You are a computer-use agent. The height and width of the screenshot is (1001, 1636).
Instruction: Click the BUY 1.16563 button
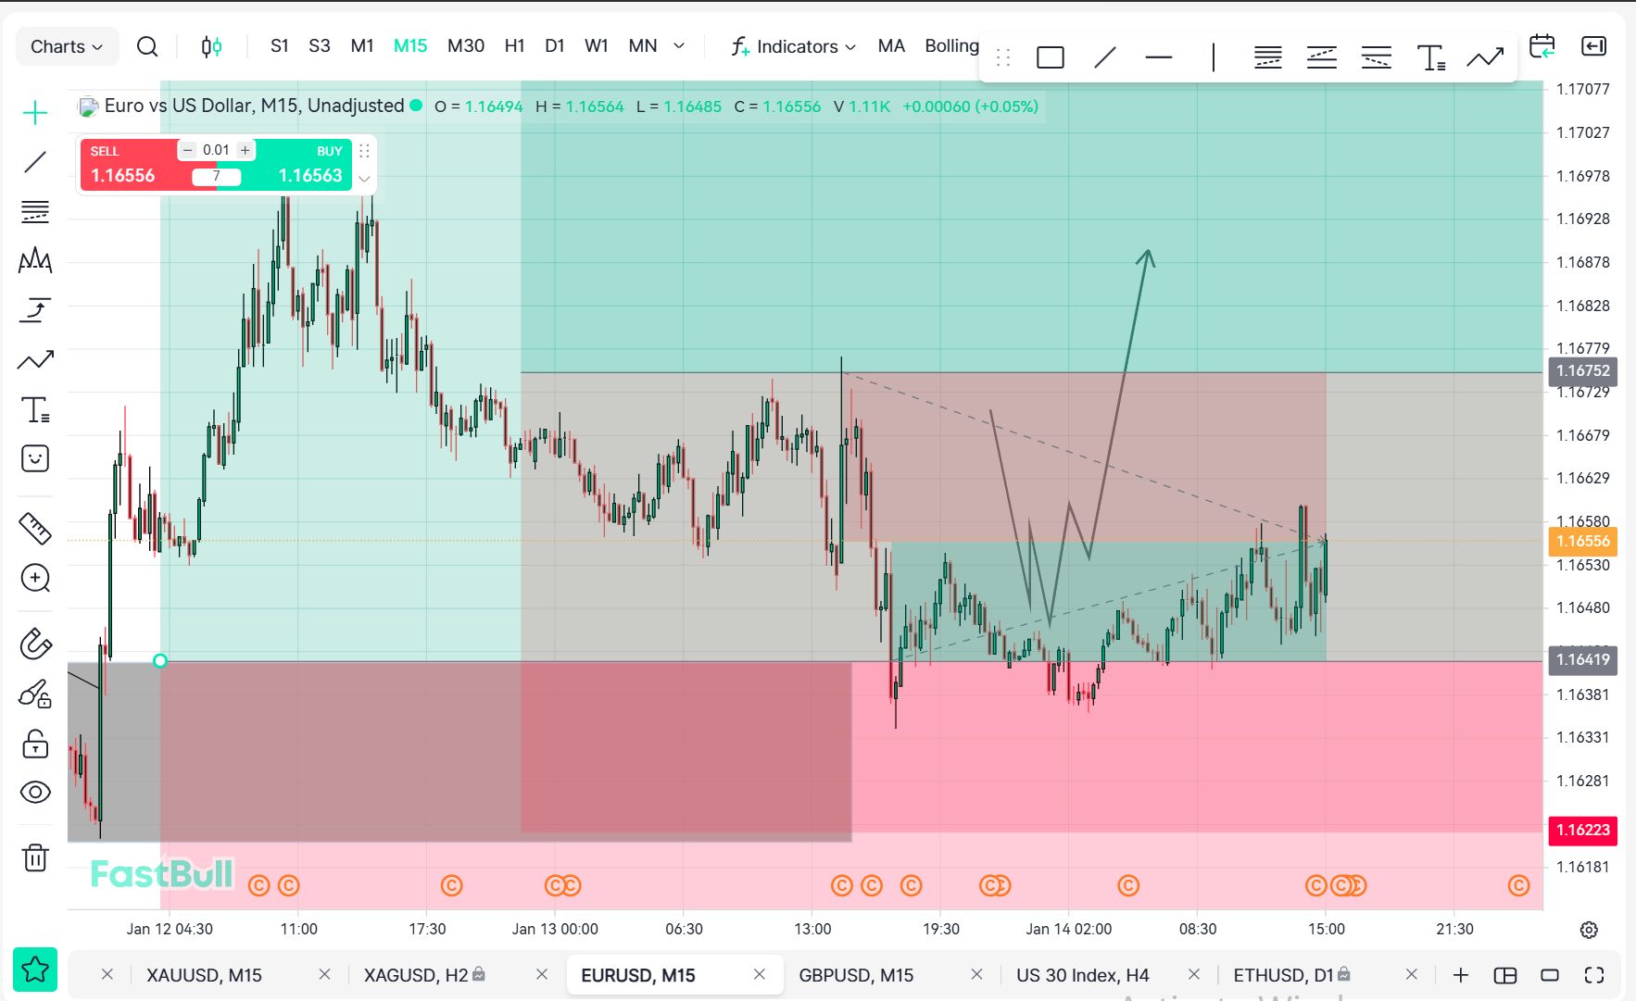click(x=308, y=166)
